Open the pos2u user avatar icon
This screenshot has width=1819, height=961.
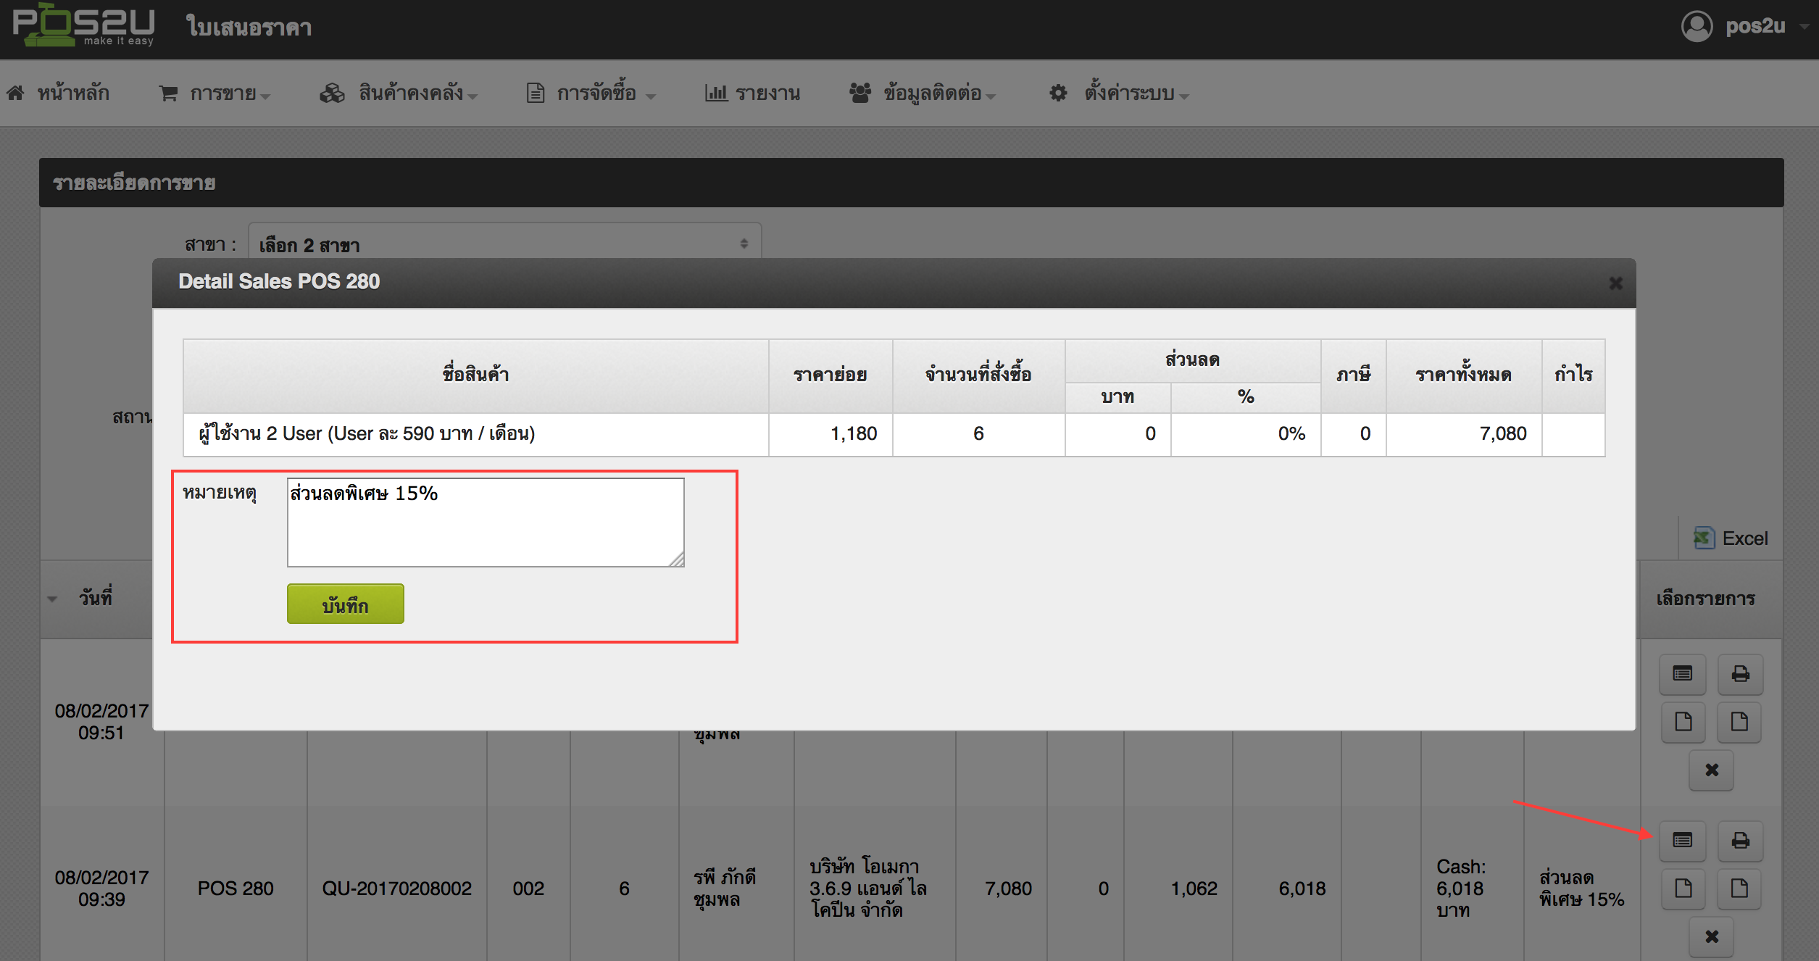click(x=1697, y=26)
